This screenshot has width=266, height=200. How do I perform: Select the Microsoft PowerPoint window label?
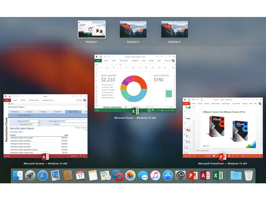pos(222,163)
